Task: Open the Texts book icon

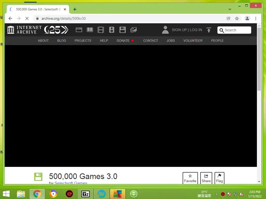Action: click(x=90, y=30)
